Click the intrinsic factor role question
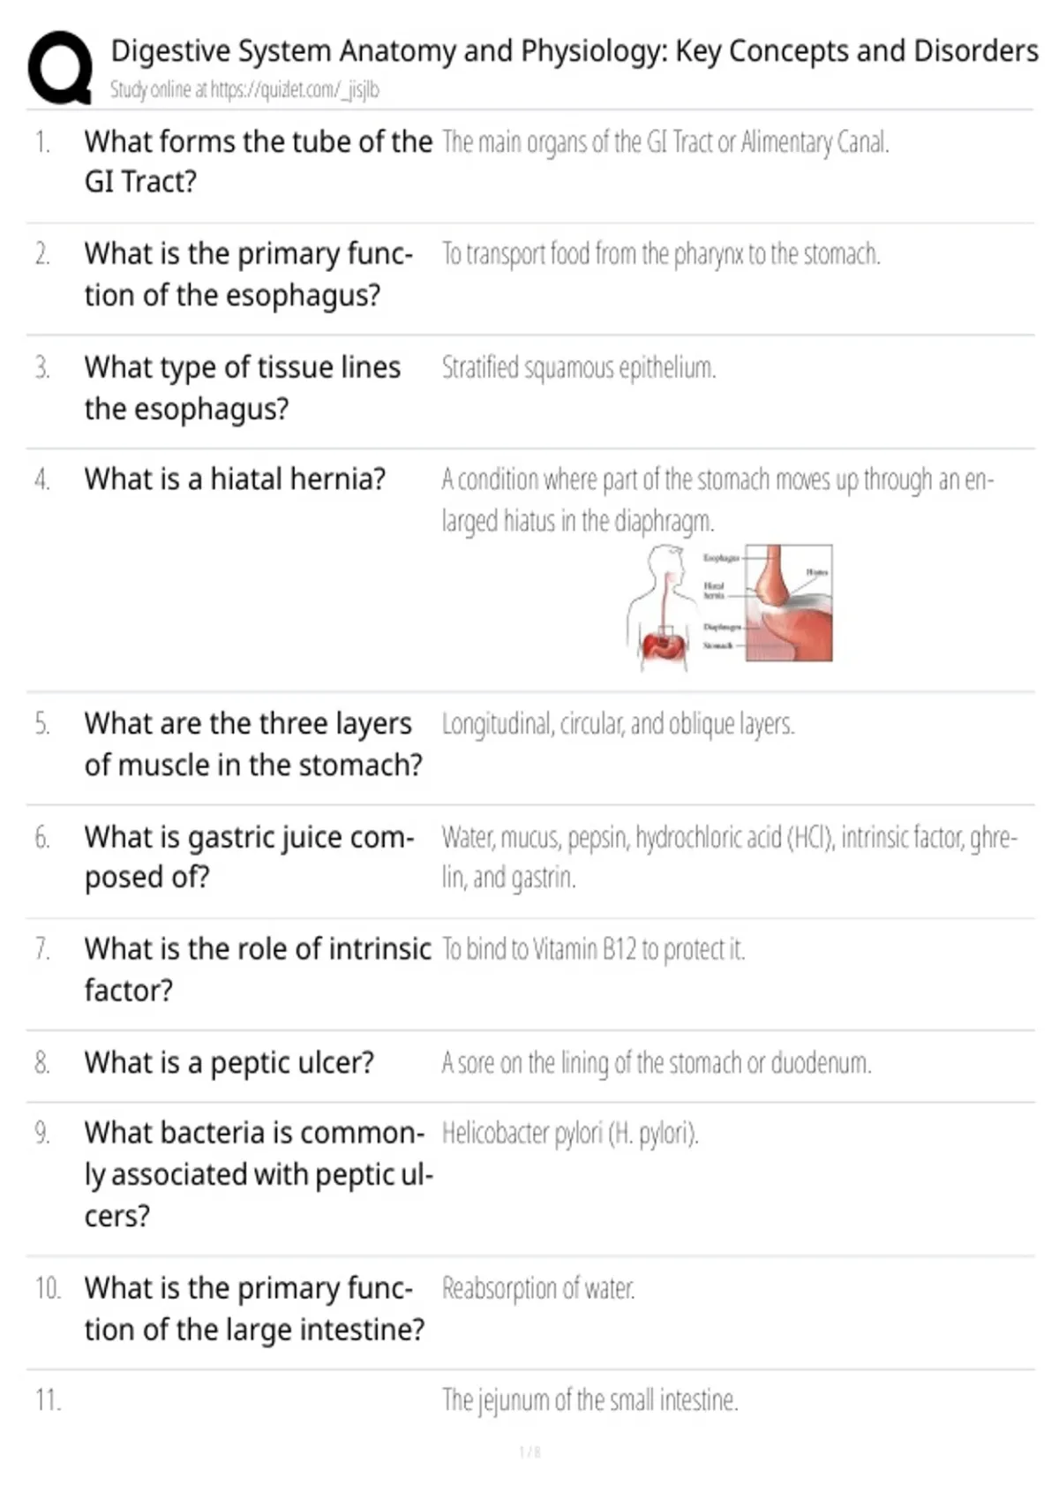 pyautogui.click(x=258, y=969)
